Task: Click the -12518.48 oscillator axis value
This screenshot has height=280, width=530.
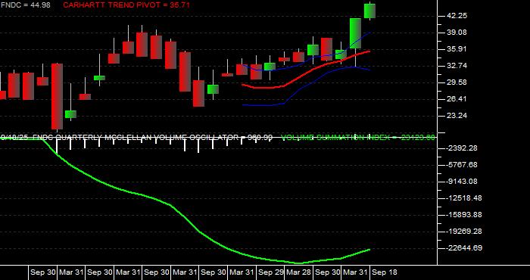Action: click(x=461, y=198)
